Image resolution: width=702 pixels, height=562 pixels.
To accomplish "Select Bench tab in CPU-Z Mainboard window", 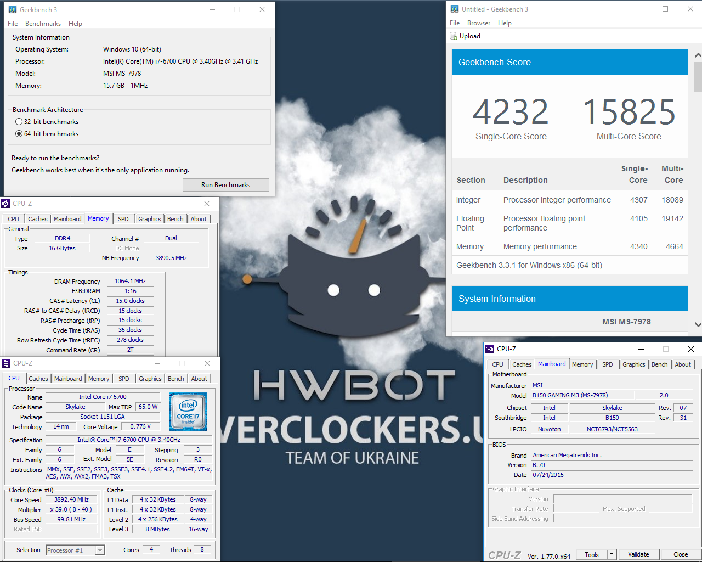I will click(x=660, y=364).
